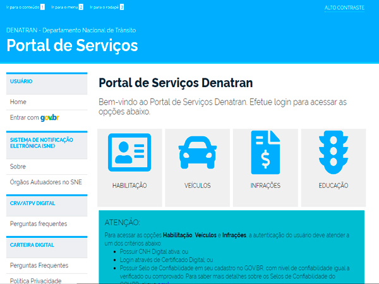This screenshot has height=284, width=379.
Task: Click the Habilitação ID card icon
Action: 129,152
